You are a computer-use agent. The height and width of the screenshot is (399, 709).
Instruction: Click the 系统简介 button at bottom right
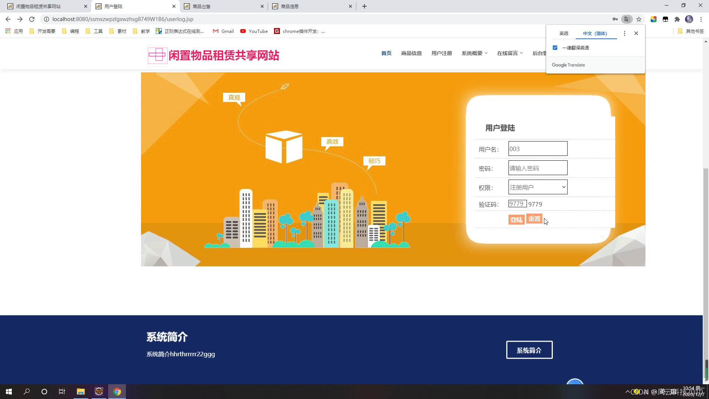tap(529, 350)
